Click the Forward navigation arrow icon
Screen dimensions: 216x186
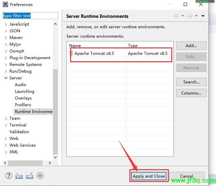(x=190, y=16)
